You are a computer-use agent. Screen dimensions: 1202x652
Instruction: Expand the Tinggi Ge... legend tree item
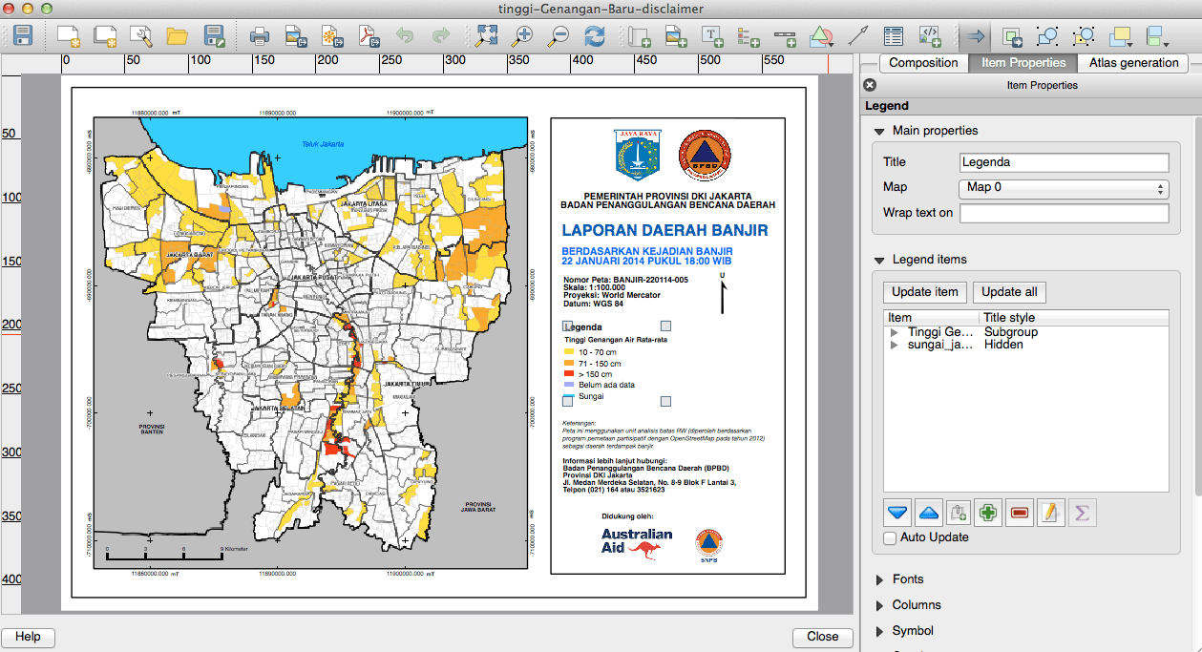[x=895, y=332]
